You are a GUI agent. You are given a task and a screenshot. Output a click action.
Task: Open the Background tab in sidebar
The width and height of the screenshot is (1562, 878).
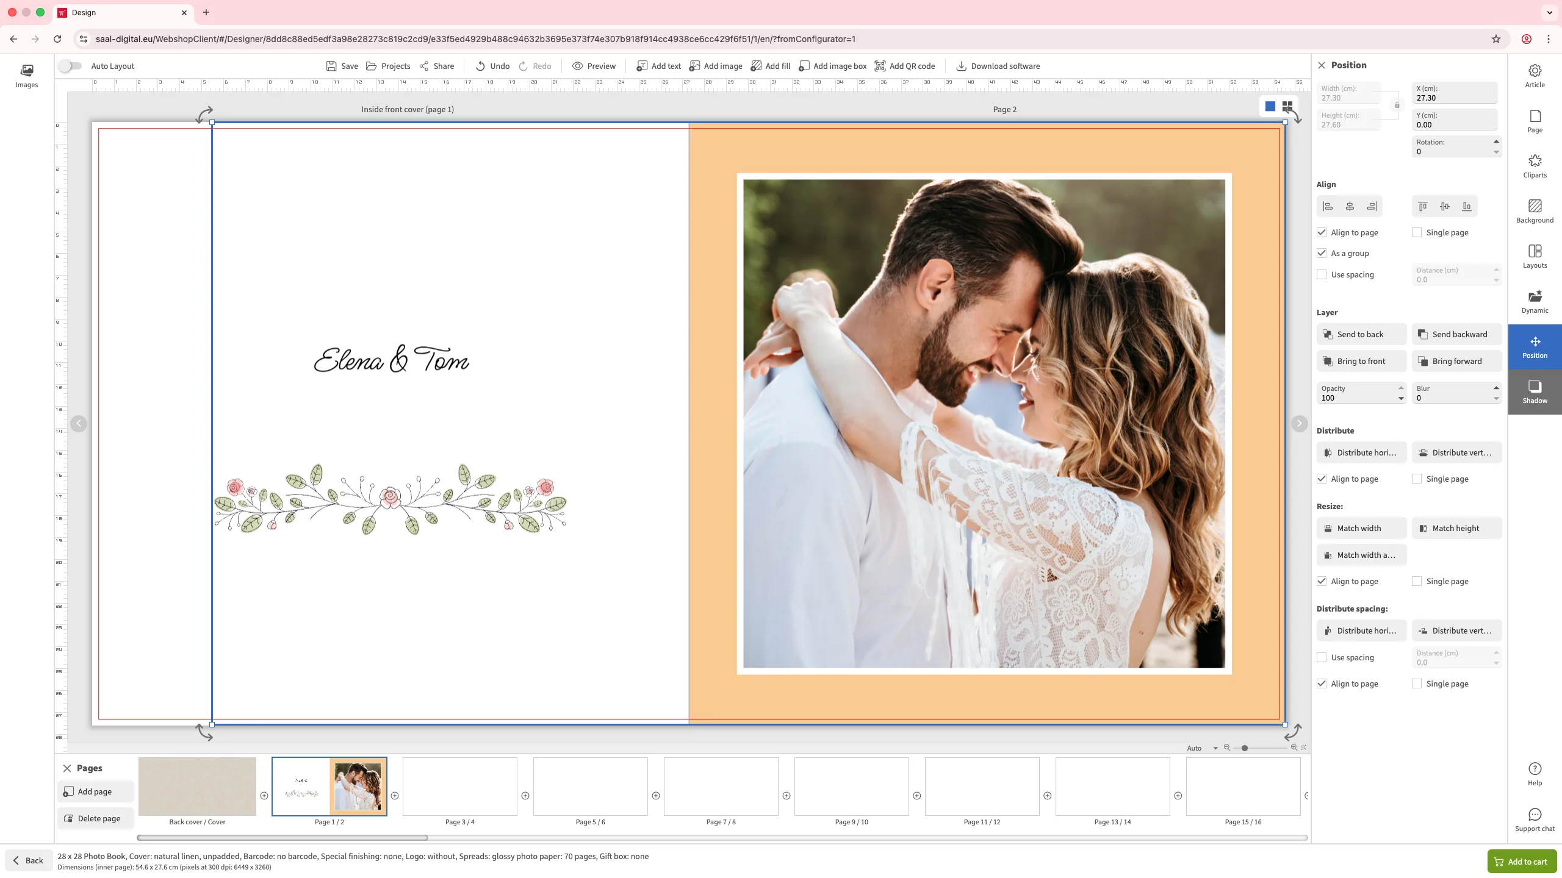tap(1535, 211)
